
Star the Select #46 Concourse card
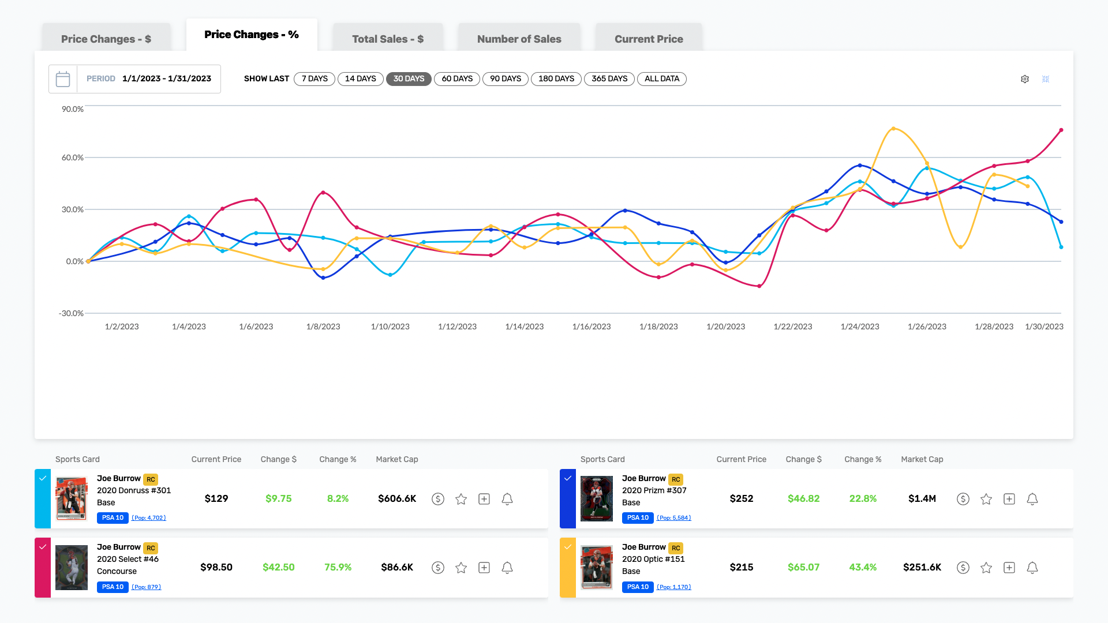coord(461,568)
